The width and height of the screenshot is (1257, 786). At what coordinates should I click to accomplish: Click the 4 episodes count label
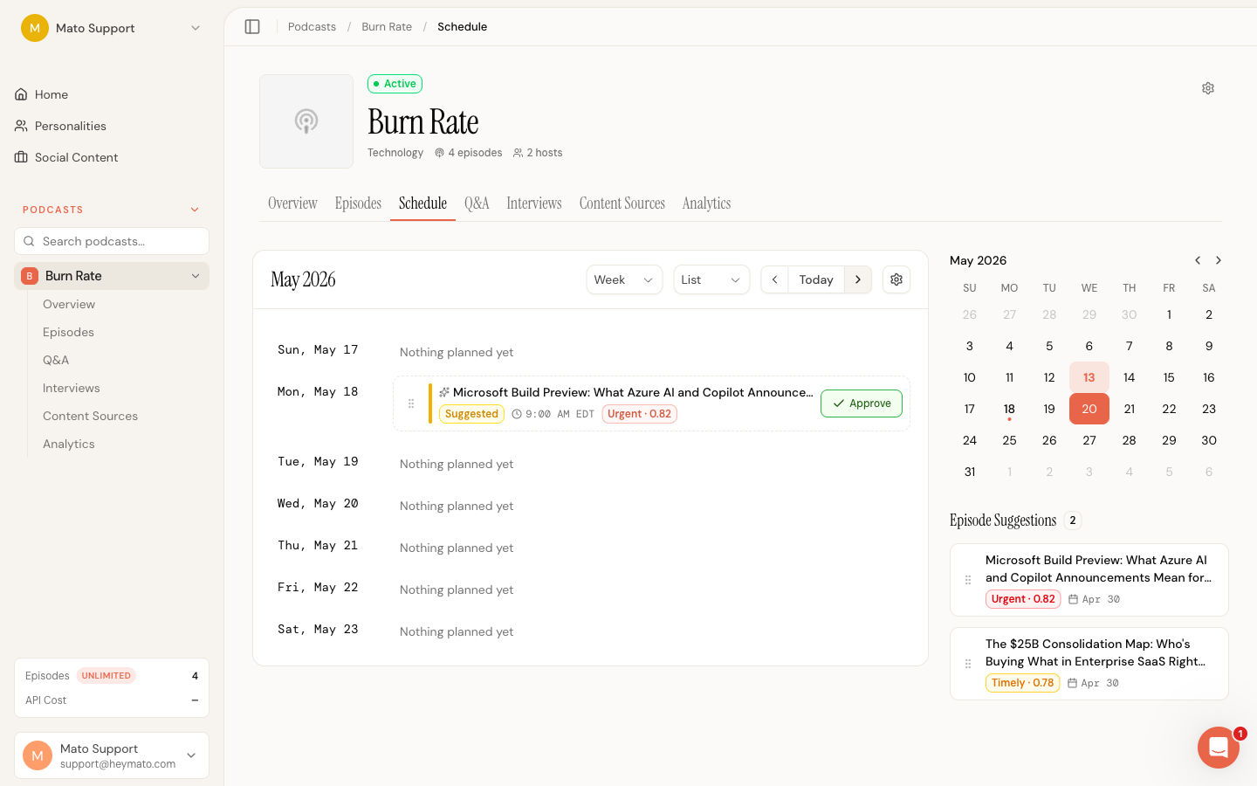[469, 153]
